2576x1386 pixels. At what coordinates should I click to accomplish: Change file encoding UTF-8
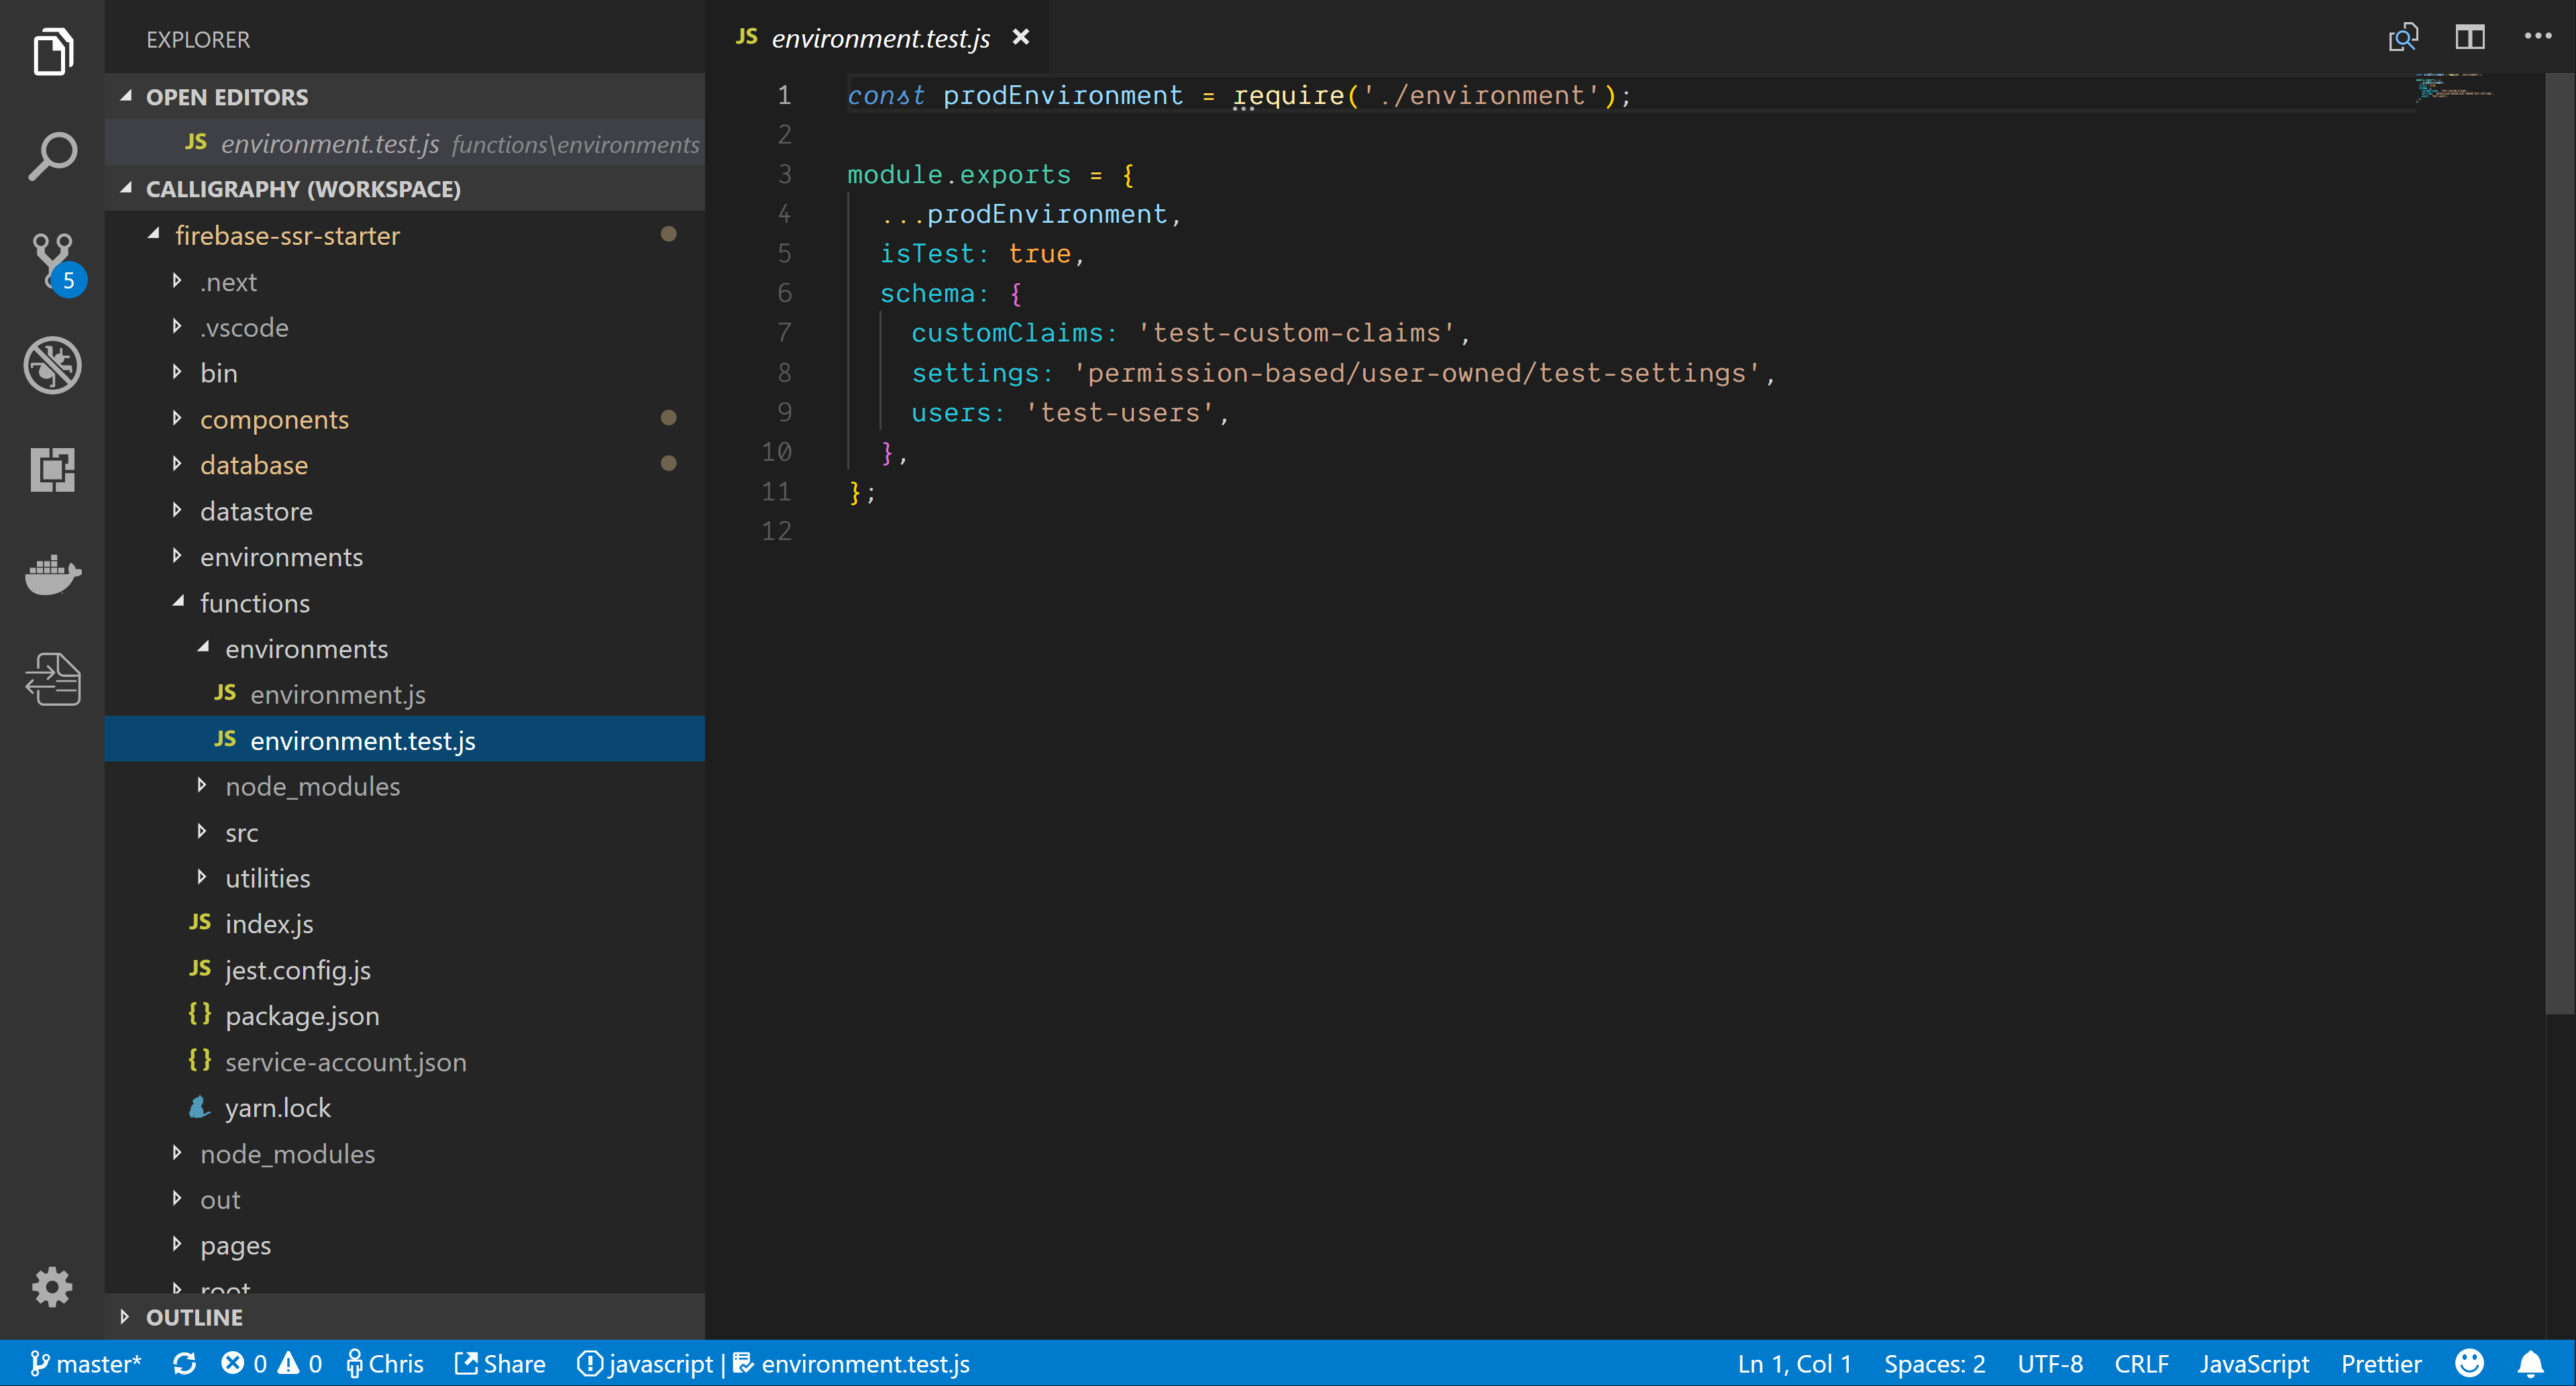point(2050,1364)
